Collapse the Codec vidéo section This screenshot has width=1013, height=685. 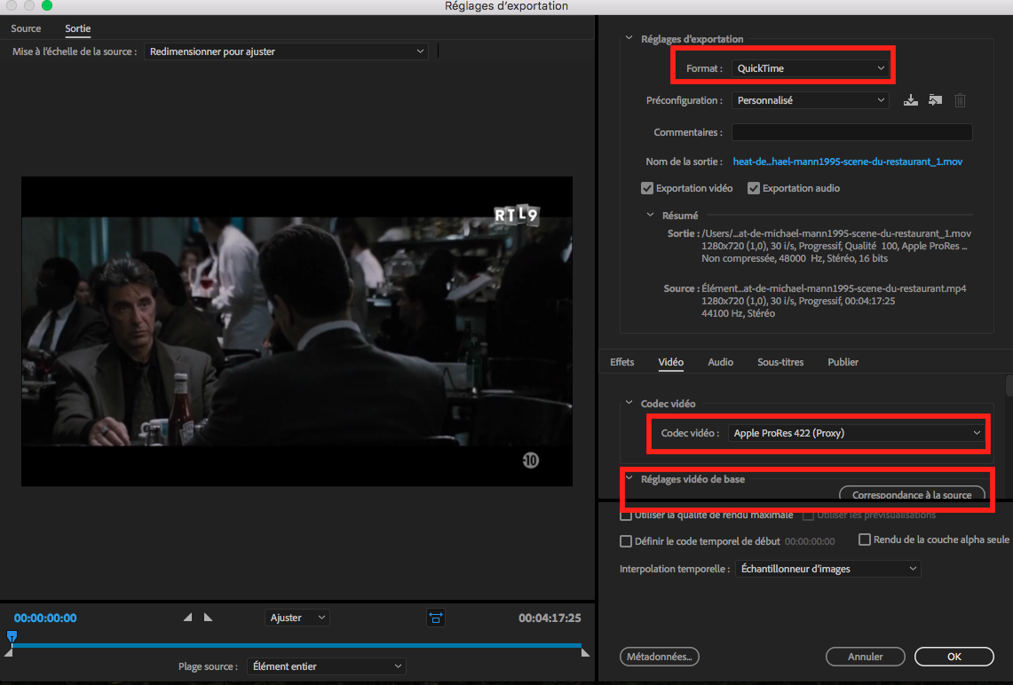[629, 403]
